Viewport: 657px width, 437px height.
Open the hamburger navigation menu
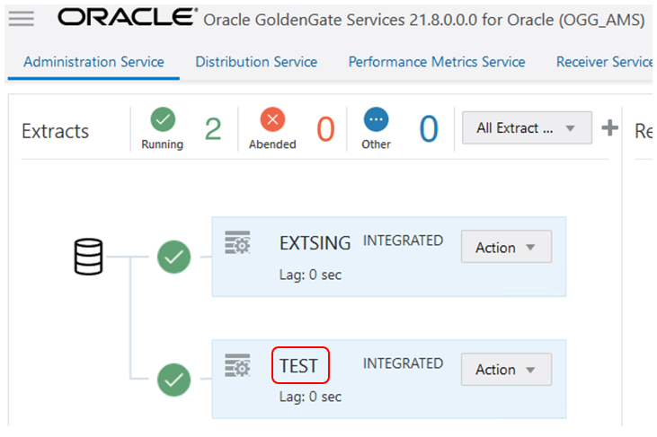[22, 19]
